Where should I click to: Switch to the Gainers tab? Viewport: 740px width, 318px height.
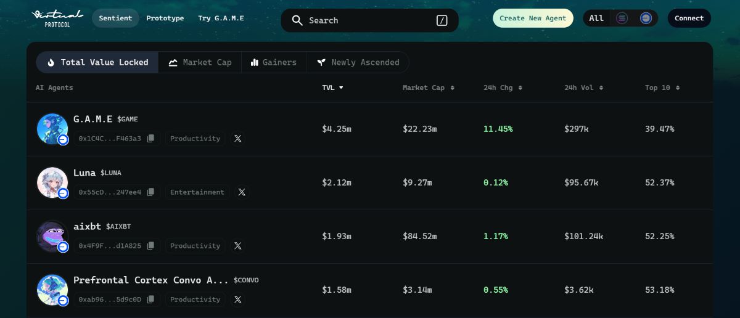point(273,62)
